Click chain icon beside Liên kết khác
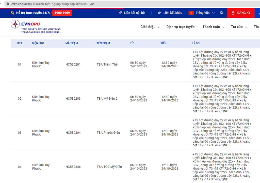The width and height of the screenshot is (260, 183). click(159, 13)
